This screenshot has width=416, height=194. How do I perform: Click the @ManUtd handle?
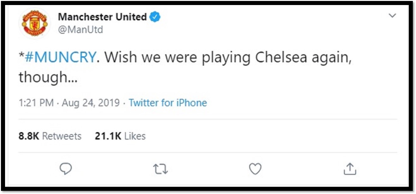(80, 30)
